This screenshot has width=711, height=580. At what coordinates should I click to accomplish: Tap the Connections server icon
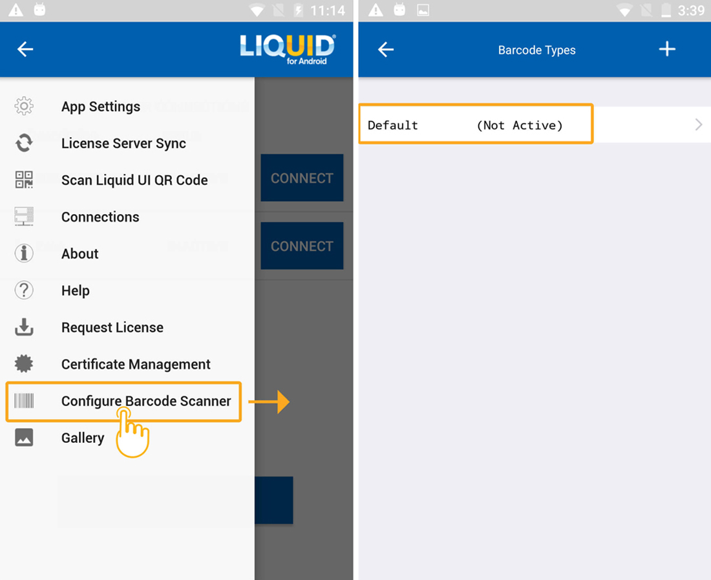[24, 217]
